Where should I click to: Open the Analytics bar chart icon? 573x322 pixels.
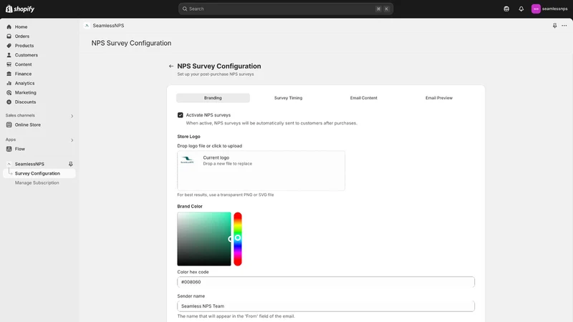click(9, 83)
